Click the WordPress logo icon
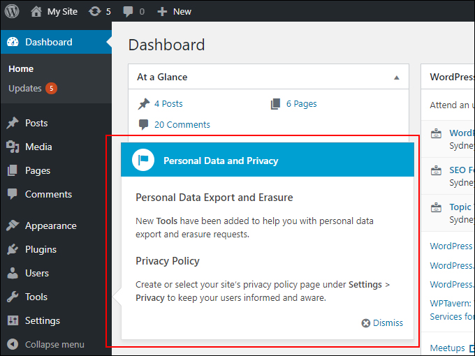The width and height of the screenshot is (475, 356). (12, 11)
